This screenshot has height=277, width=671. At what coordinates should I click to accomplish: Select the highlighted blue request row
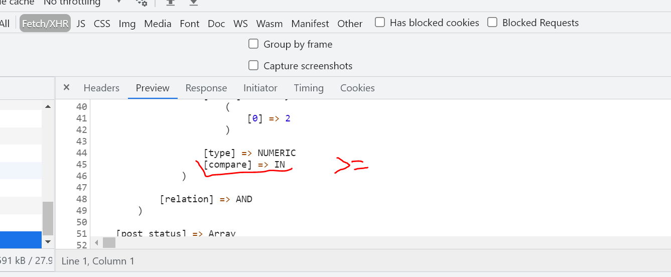pyautogui.click(x=21, y=240)
